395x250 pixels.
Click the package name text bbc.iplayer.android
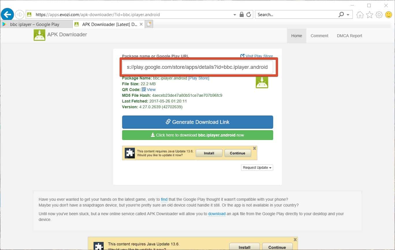click(170, 78)
